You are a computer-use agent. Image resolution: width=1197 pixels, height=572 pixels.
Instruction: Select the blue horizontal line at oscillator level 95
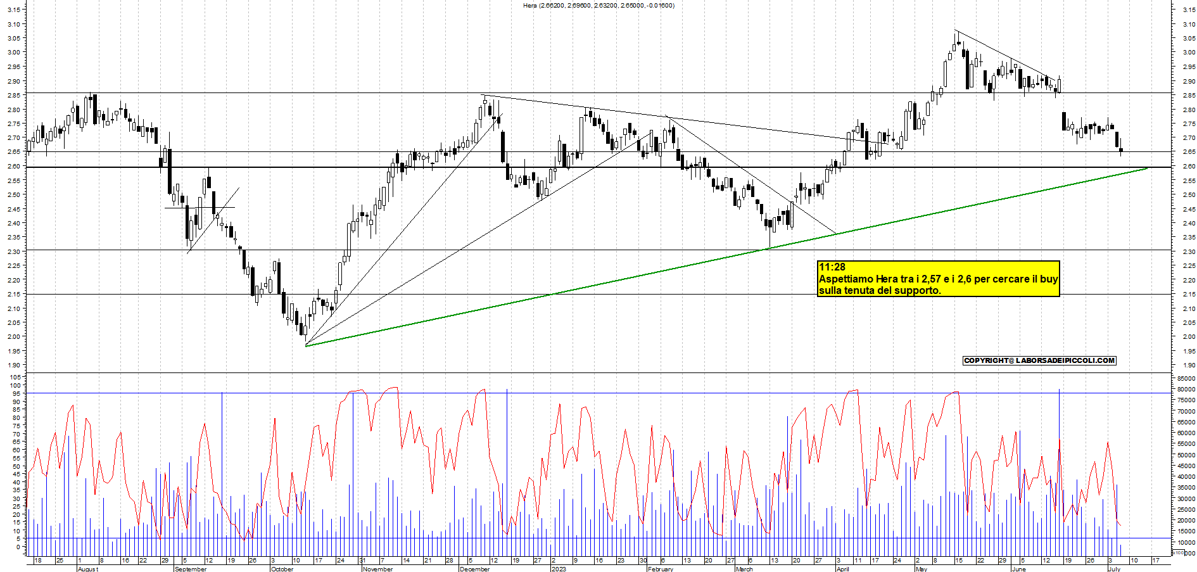tap(598, 393)
